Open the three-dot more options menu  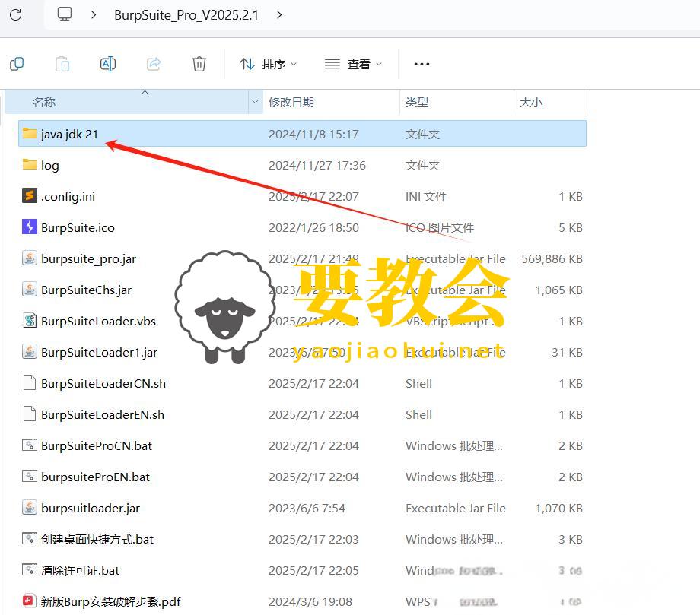coord(422,64)
